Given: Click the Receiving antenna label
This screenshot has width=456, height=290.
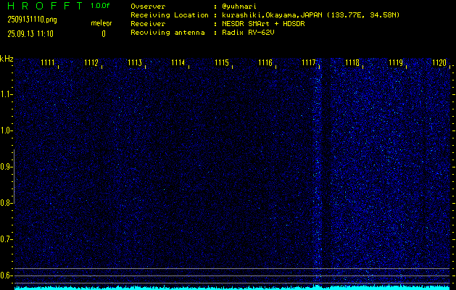Looking at the screenshot, I should (167, 33).
